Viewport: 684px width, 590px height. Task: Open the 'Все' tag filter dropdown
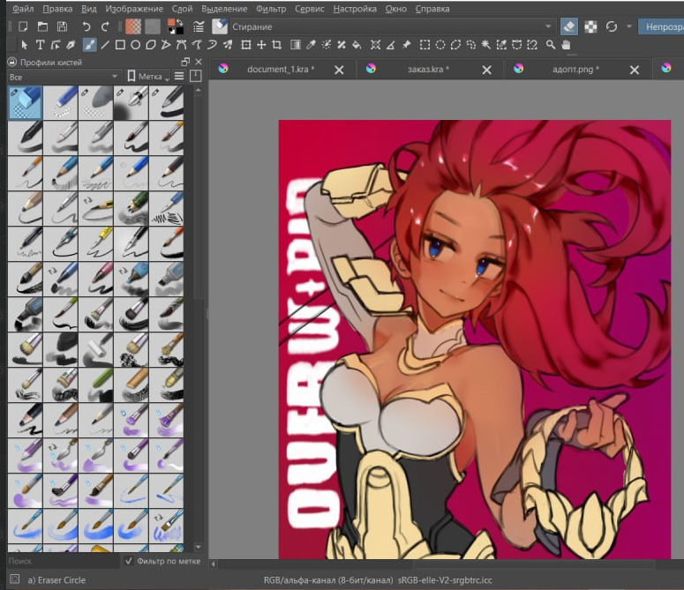[x=64, y=77]
